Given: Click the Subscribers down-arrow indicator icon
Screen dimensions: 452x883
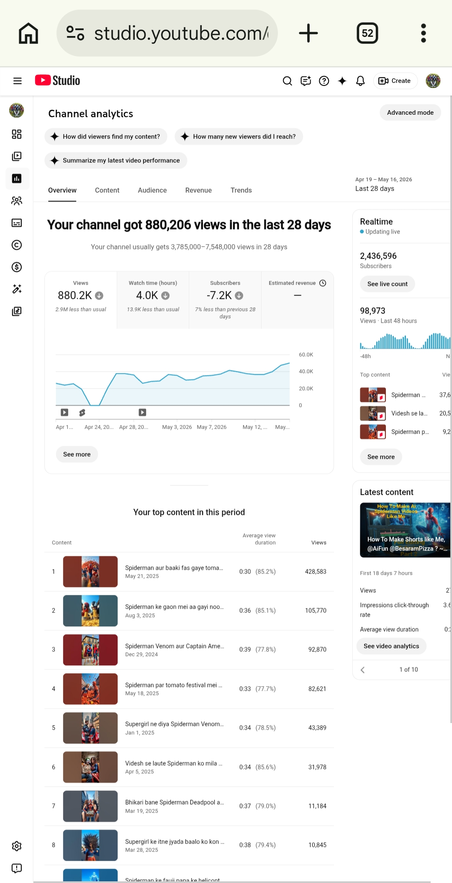Looking at the screenshot, I should pos(239,296).
